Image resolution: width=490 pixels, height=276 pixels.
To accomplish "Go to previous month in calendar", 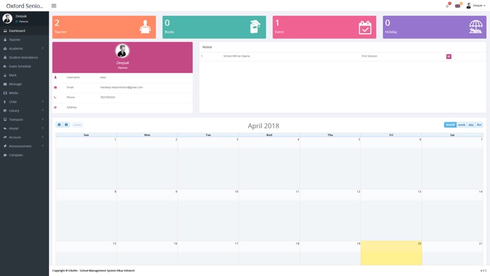I will (59, 124).
